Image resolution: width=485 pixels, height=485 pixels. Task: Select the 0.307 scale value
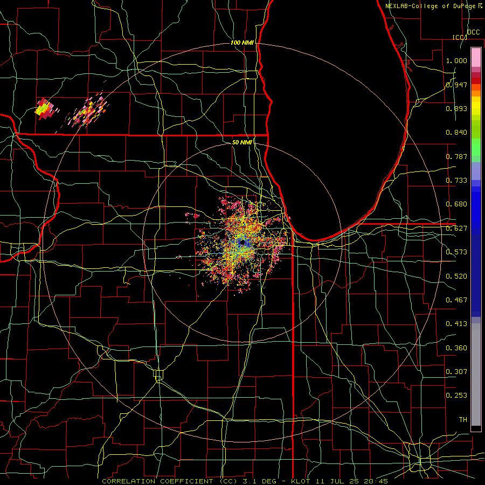click(x=456, y=372)
